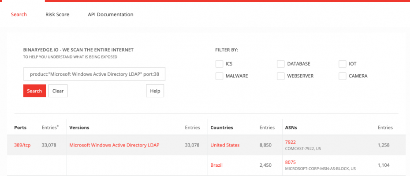This screenshot has width=410, height=176.
Task: Click the Ports column header
Action: pyautogui.click(x=20, y=128)
